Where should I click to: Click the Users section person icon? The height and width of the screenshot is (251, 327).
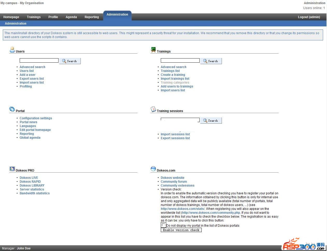(12, 50)
